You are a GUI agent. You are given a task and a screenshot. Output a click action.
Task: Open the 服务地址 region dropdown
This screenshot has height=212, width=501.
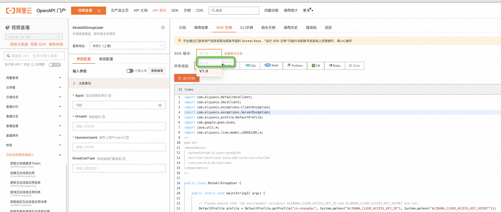coord(127,46)
